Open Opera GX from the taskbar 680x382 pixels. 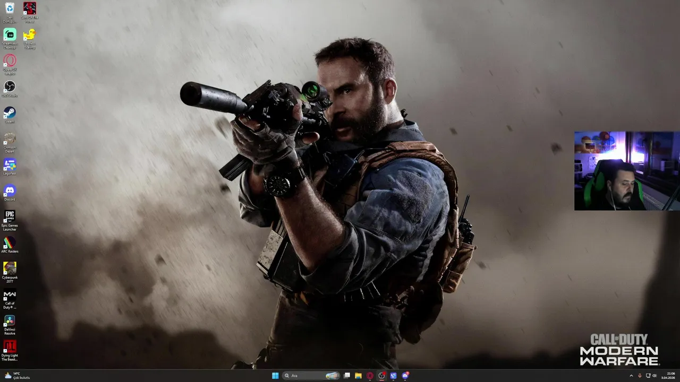pyautogui.click(x=370, y=376)
